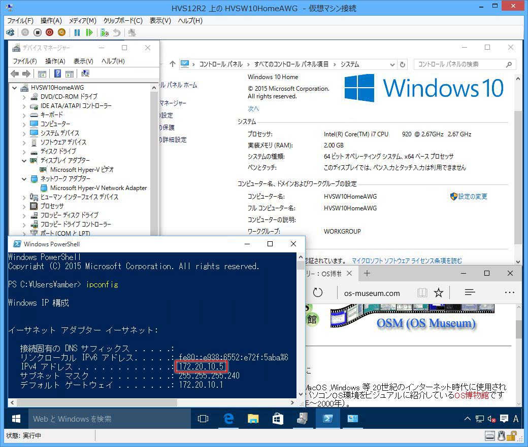This screenshot has height=447, width=528.
Task: Open Store from the taskbar
Action: click(x=278, y=419)
